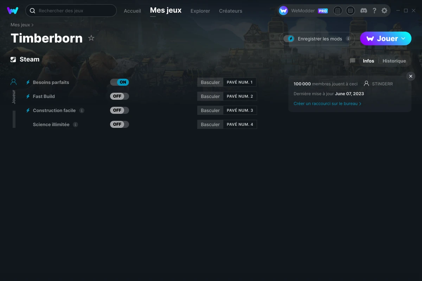This screenshot has width=422, height=281.
Task: Click the WeMod logo in the top-left corner
Action: [13, 11]
